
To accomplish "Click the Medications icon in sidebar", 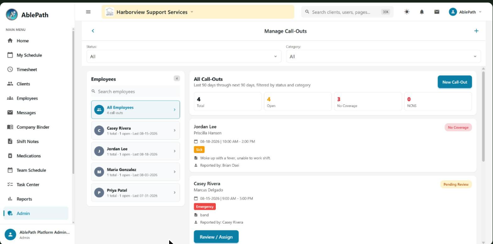I will point(10,156).
